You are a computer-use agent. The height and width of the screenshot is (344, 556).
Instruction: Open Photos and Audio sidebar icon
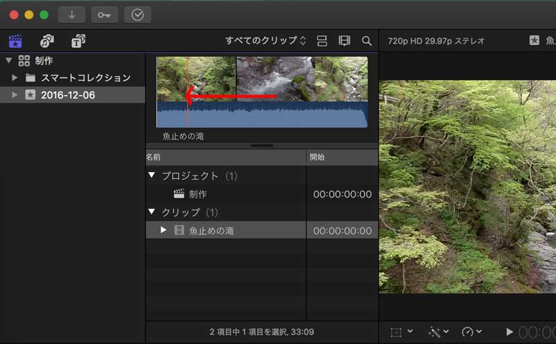(47, 41)
